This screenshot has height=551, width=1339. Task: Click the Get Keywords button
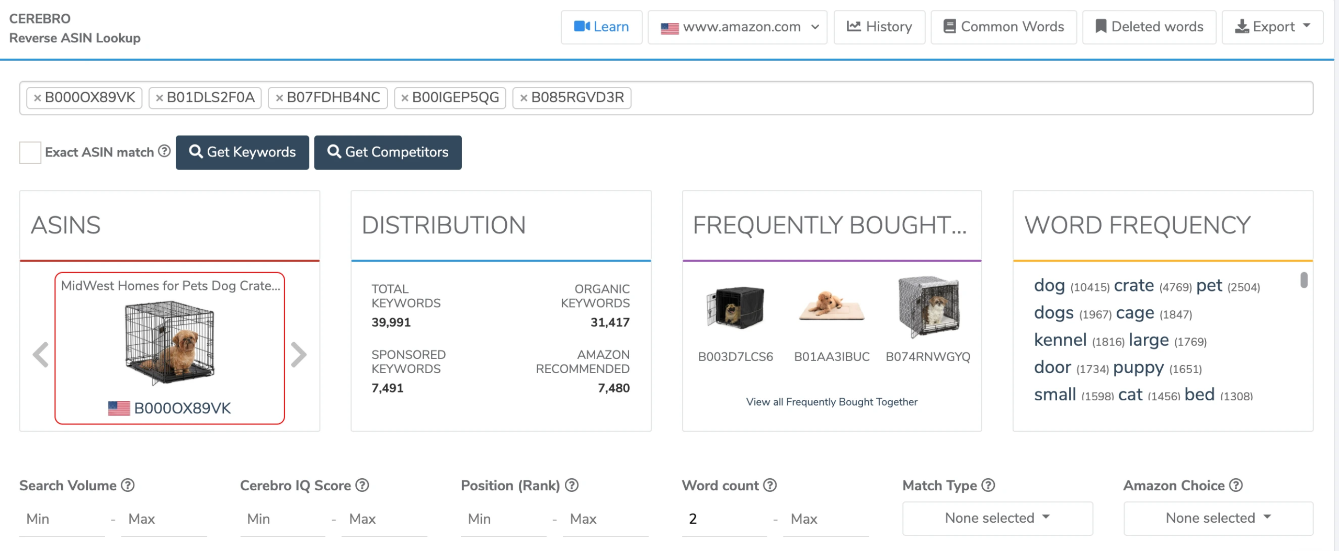pyautogui.click(x=242, y=152)
